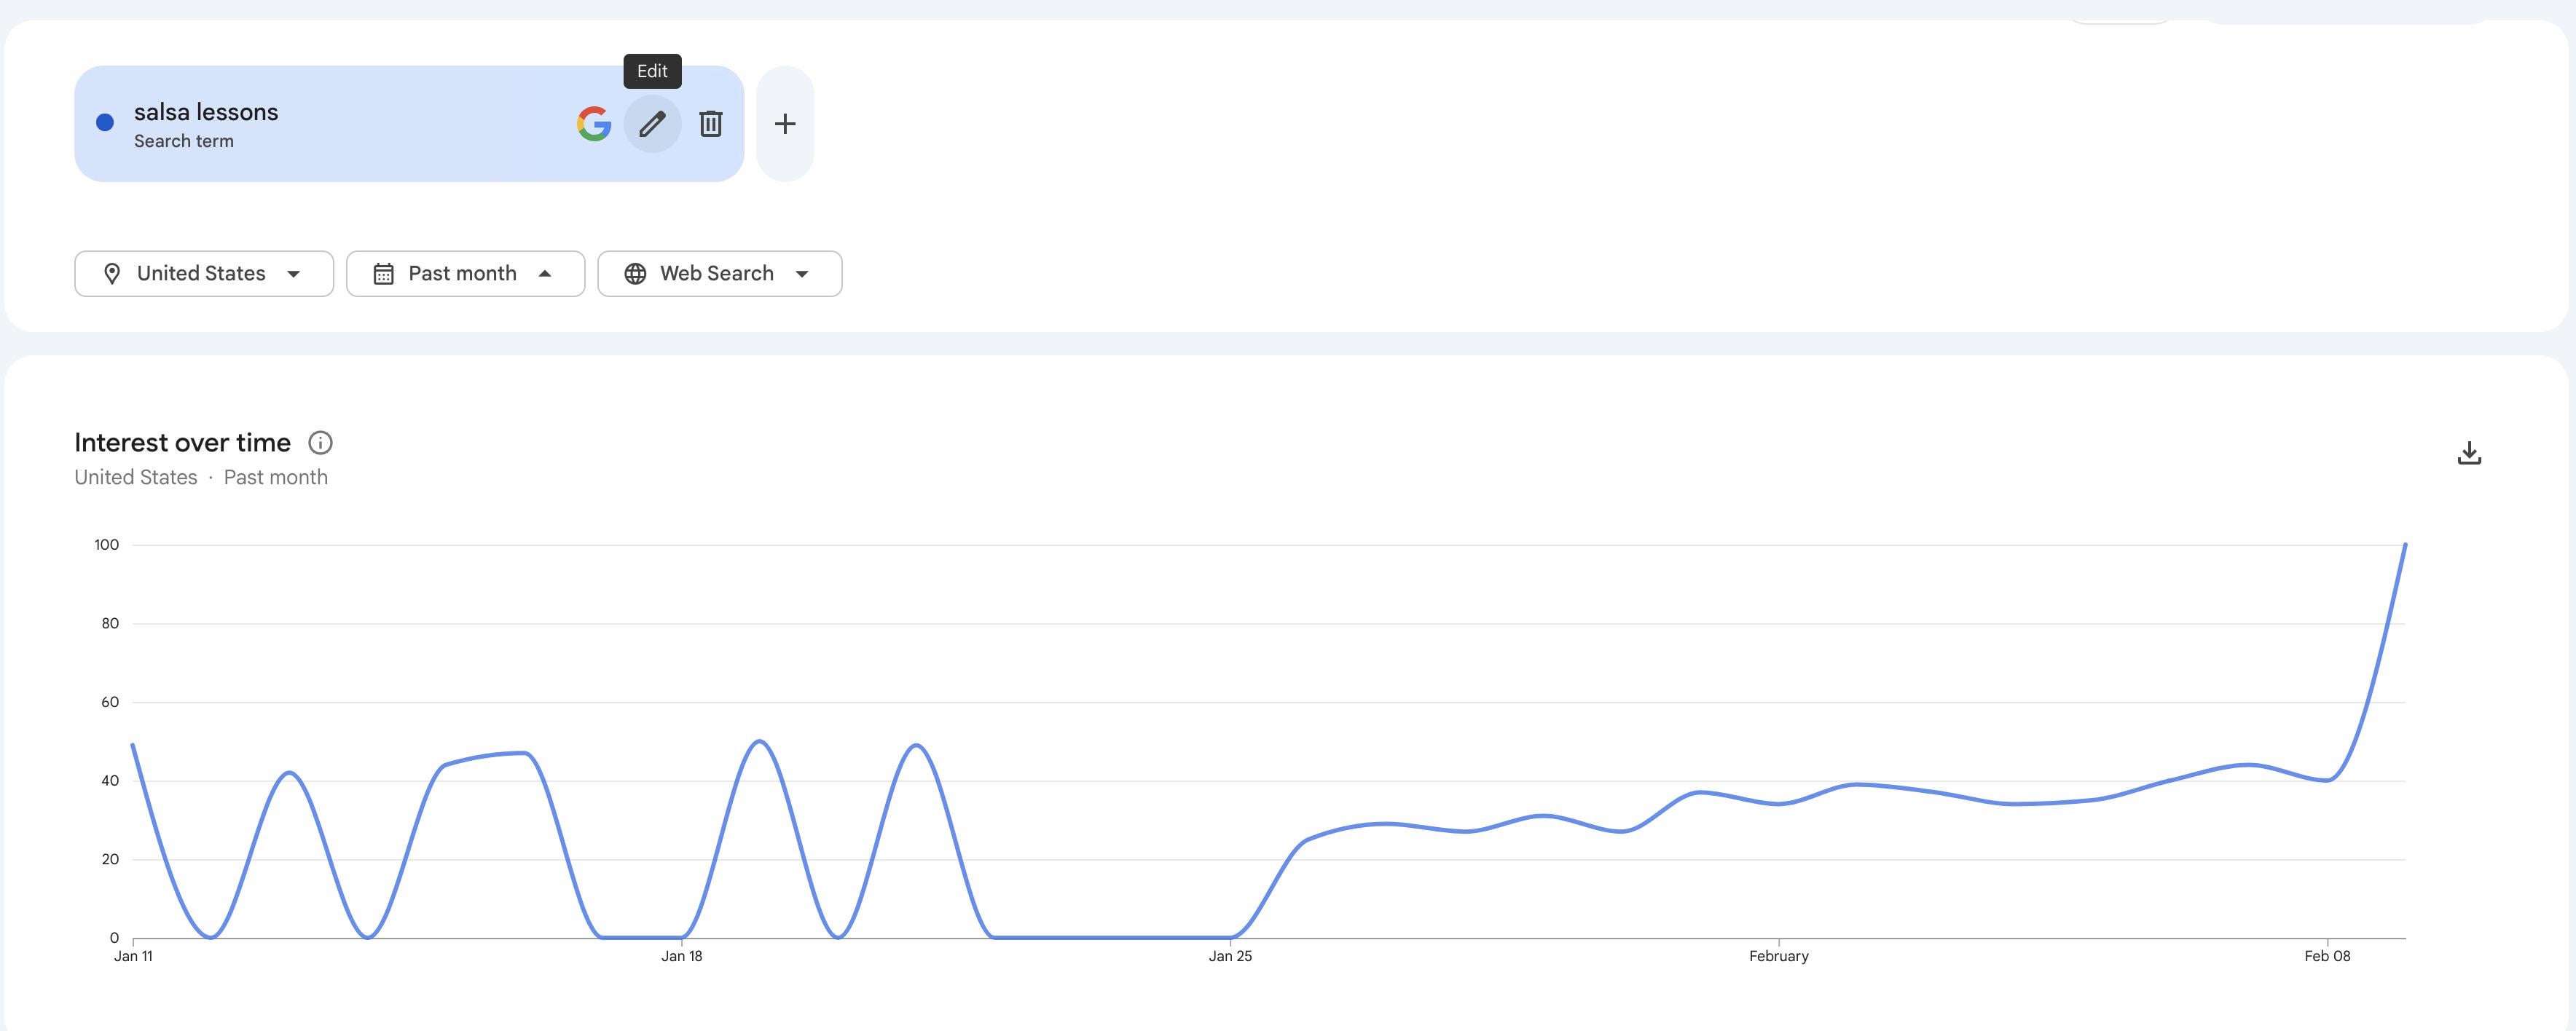Screen dimensions: 2576x1031
Task: Delete the salsa lessons search term
Action: pyautogui.click(x=710, y=124)
